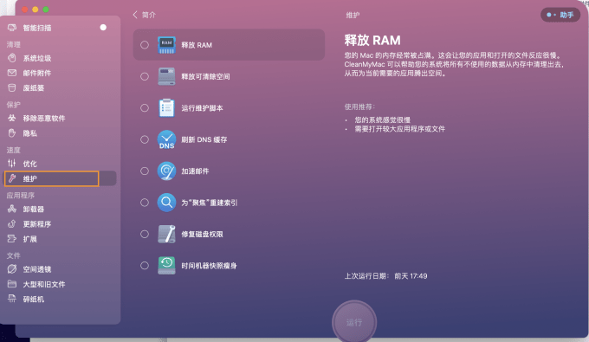
Task: Open the 智能扫描 sidebar item
Action: (x=60, y=28)
